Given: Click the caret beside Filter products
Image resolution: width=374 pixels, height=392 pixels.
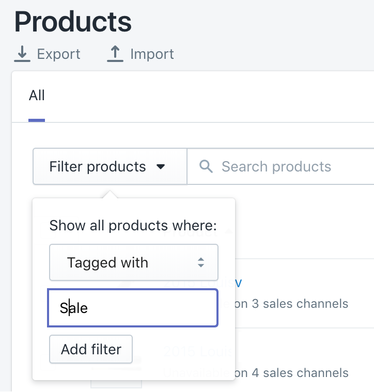Looking at the screenshot, I should point(161,167).
